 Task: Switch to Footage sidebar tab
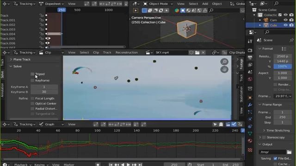coord(241,64)
